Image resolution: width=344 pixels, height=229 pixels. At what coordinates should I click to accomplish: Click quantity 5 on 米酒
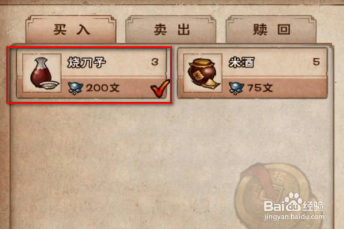click(316, 62)
